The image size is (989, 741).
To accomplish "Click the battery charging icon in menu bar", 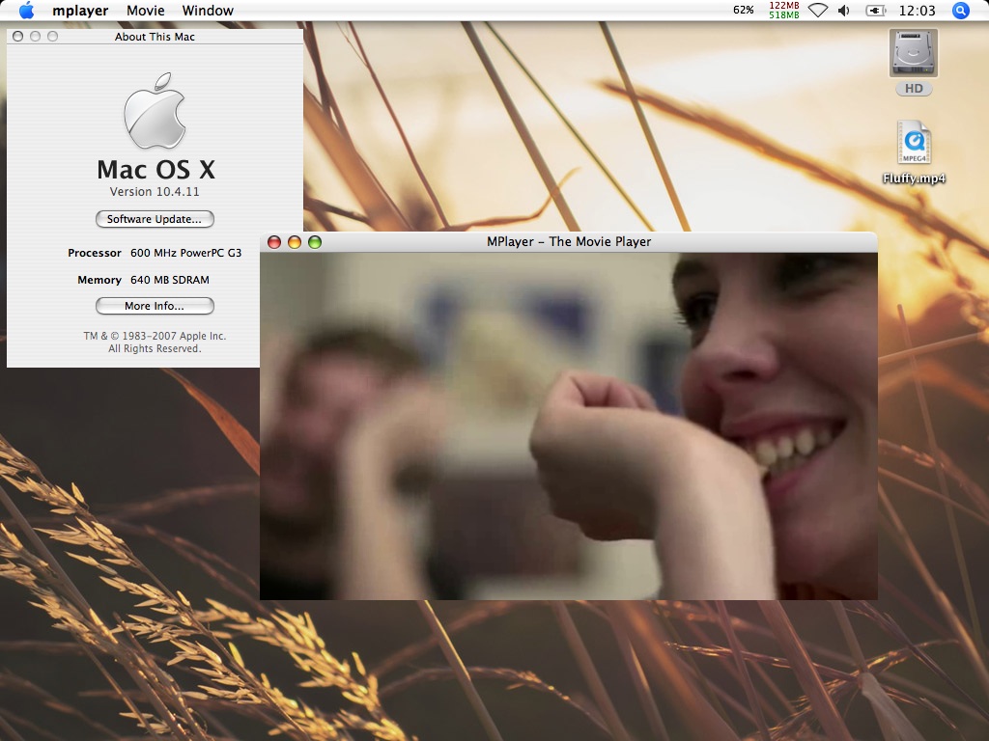I will [x=875, y=10].
